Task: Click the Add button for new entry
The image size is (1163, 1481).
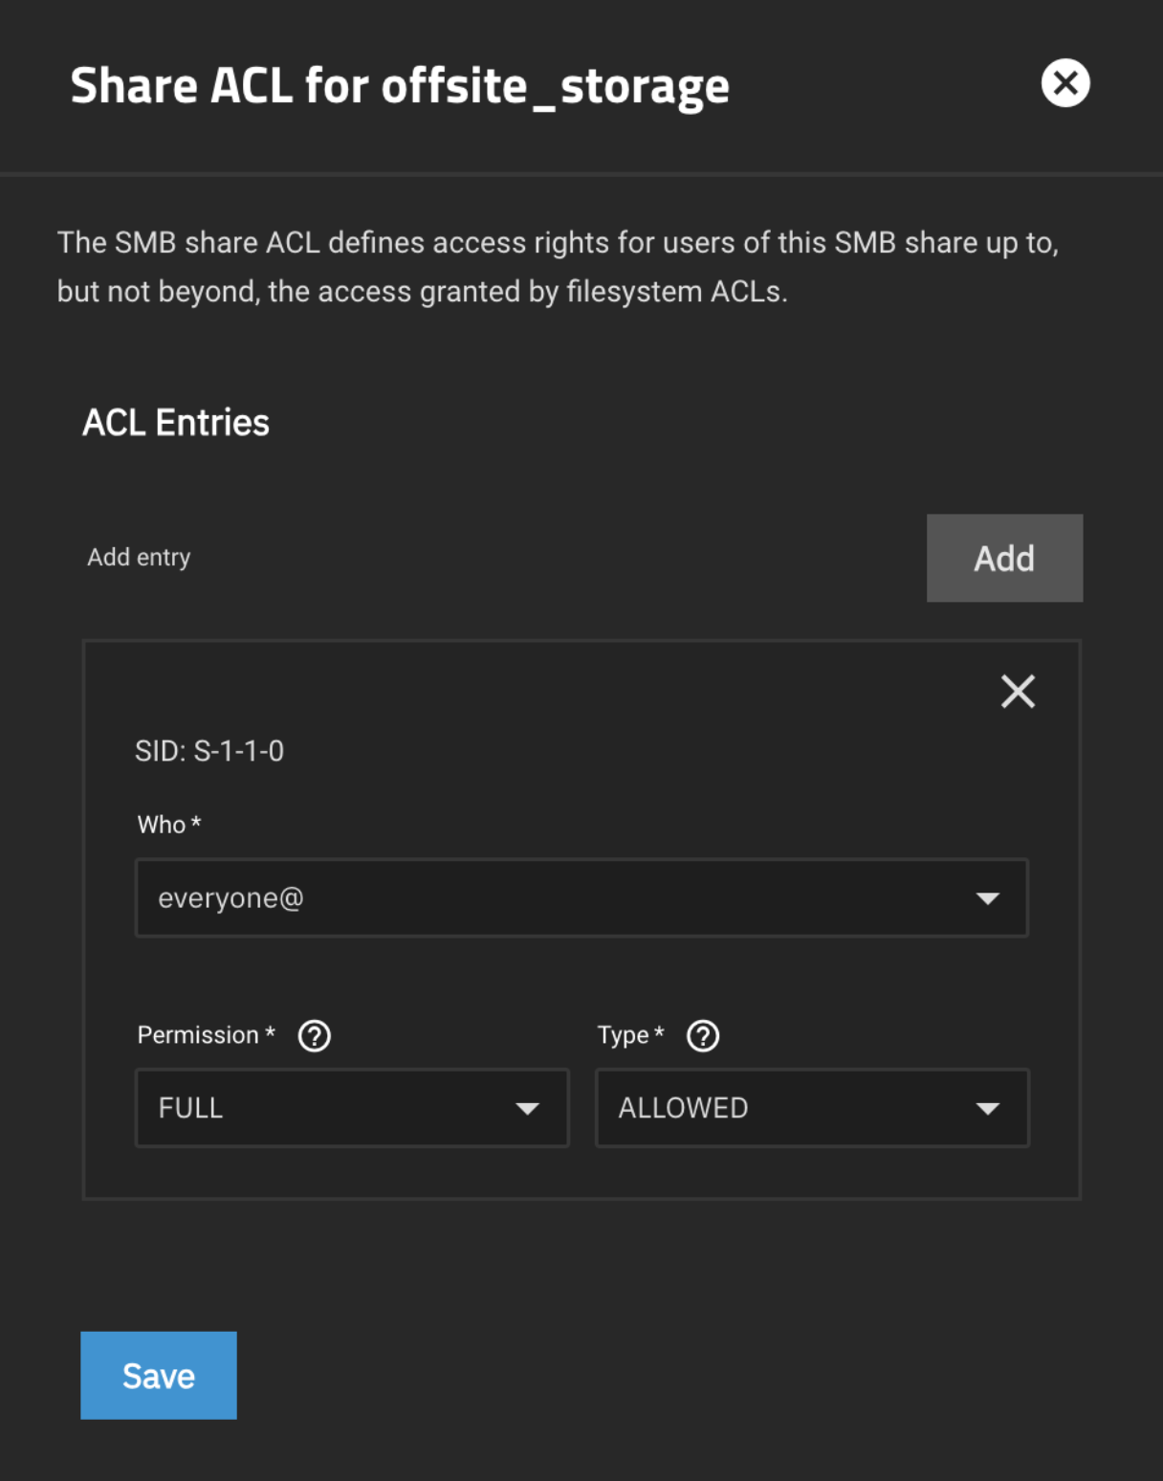Action: click(1004, 558)
